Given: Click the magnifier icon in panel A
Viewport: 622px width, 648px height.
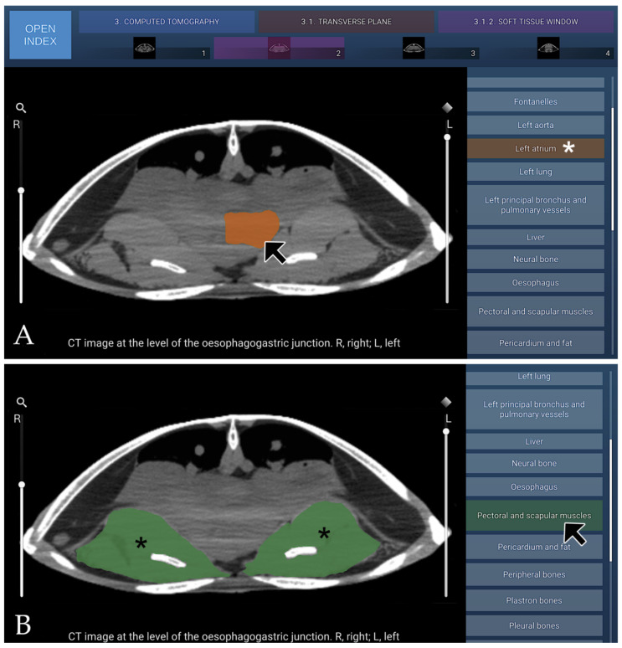Looking at the screenshot, I should point(21,108).
